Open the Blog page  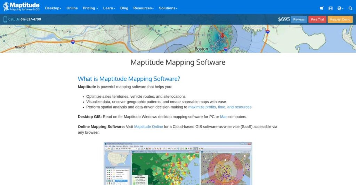[124, 8]
